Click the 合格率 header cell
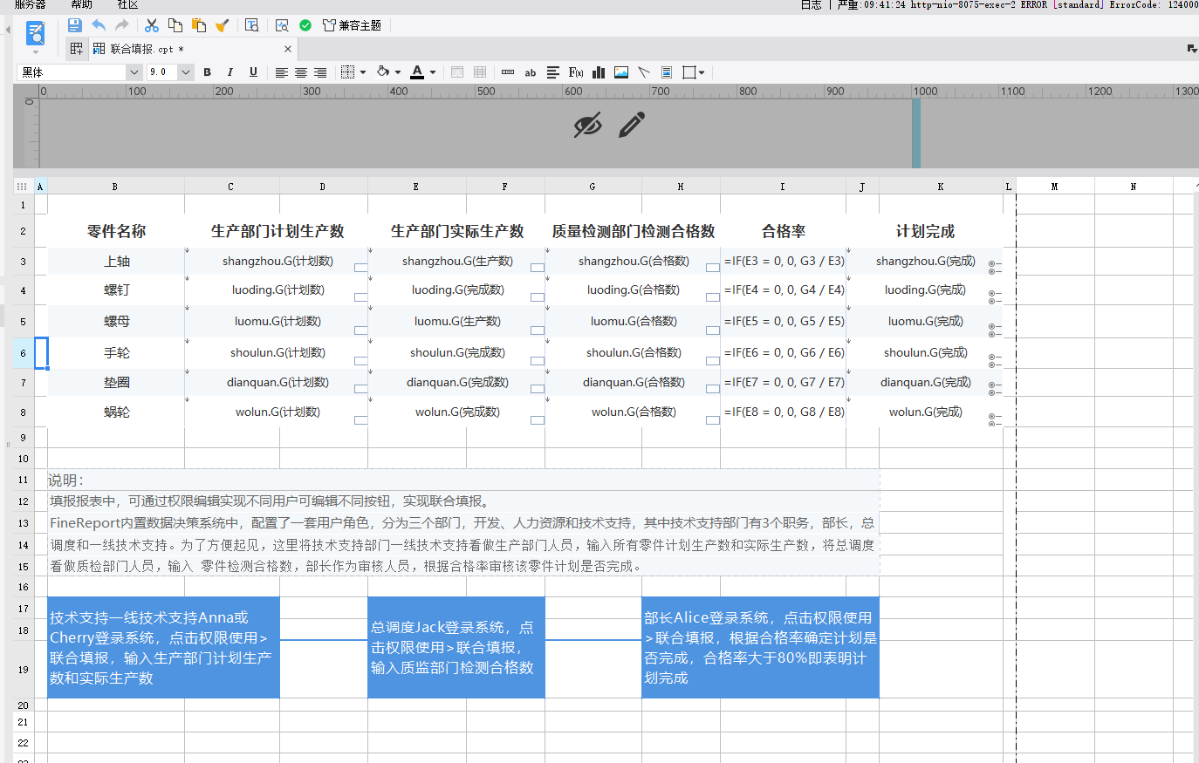Viewport: 1199px width, 763px height. tap(783, 232)
